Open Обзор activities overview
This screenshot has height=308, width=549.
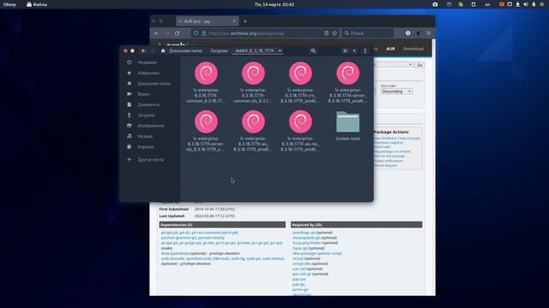pyautogui.click(x=9, y=4)
